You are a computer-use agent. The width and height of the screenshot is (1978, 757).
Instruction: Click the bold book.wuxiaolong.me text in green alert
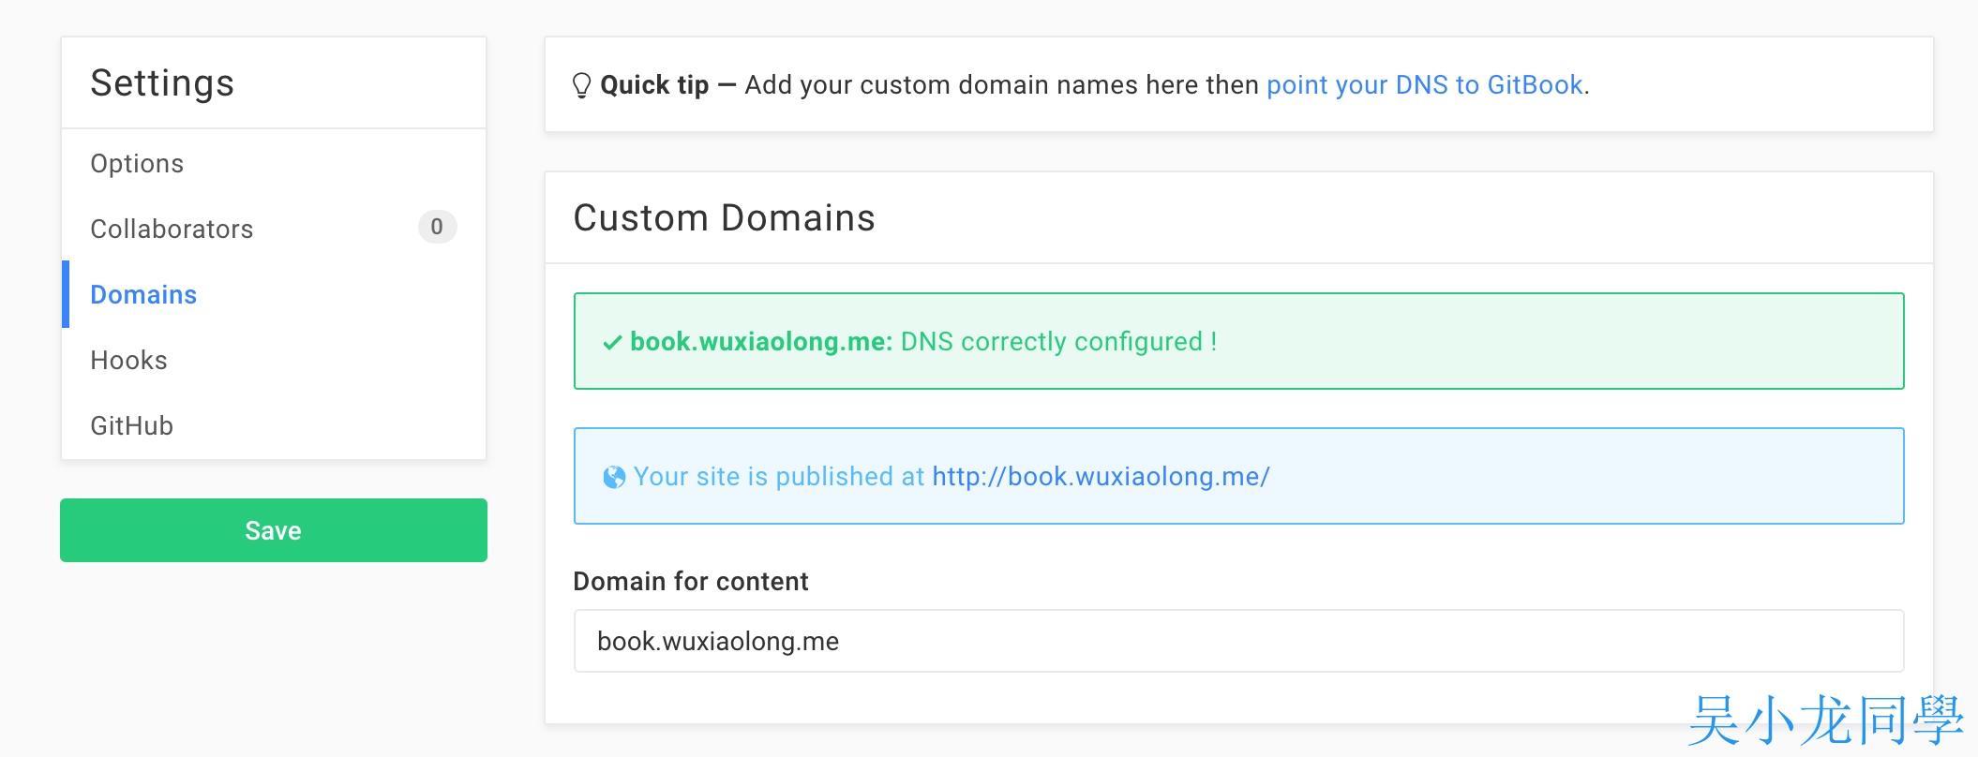760,342
